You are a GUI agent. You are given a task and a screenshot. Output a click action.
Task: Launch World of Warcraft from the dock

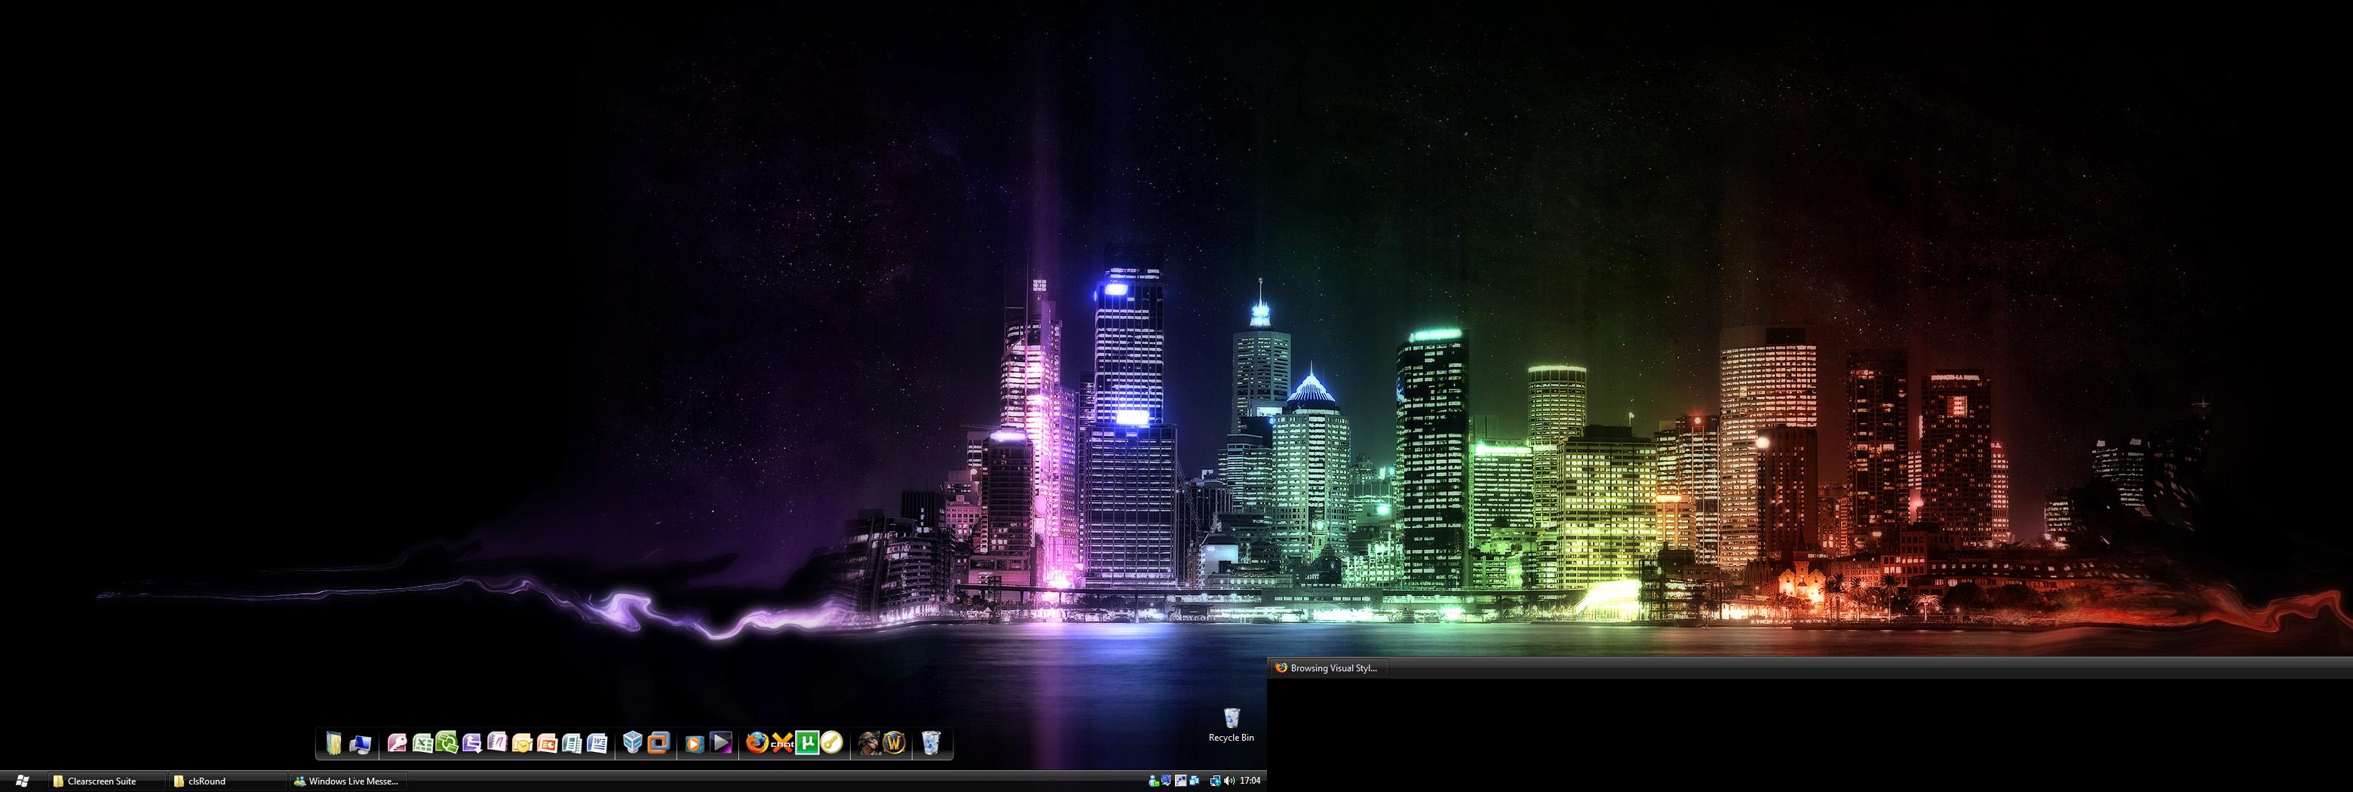(894, 743)
